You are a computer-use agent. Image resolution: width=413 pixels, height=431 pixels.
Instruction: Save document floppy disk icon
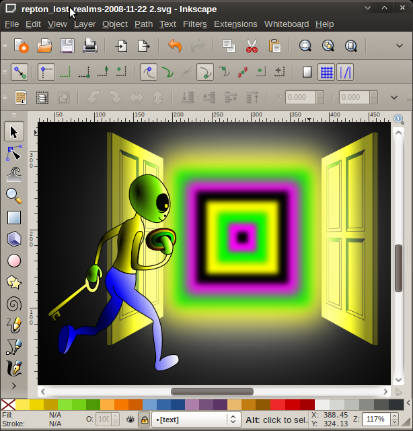tap(67, 46)
